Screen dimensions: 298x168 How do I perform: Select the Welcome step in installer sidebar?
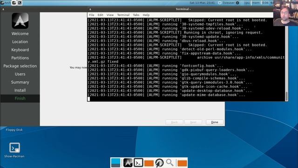20,34
